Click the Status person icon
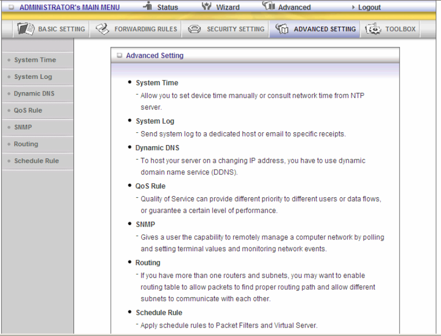This screenshot has width=441, height=336. pos(148,6)
